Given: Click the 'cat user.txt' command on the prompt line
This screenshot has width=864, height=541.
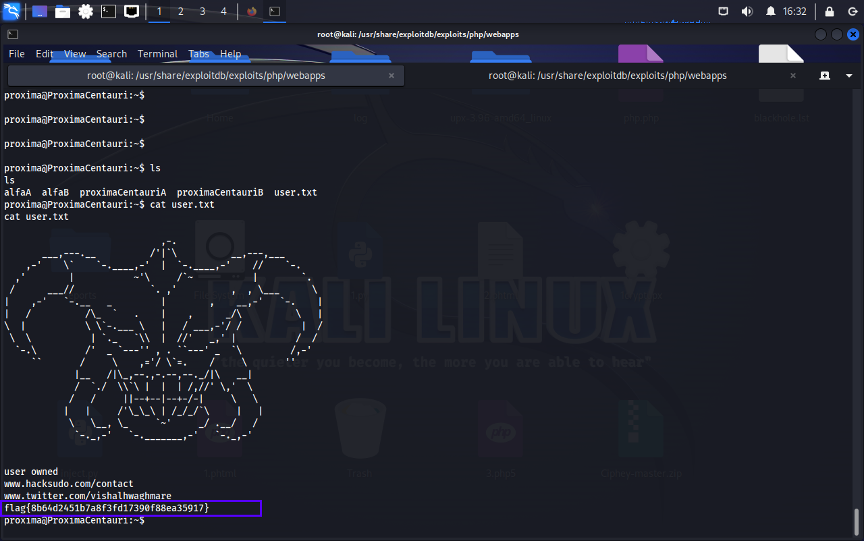Looking at the screenshot, I should pyautogui.click(x=182, y=204).
